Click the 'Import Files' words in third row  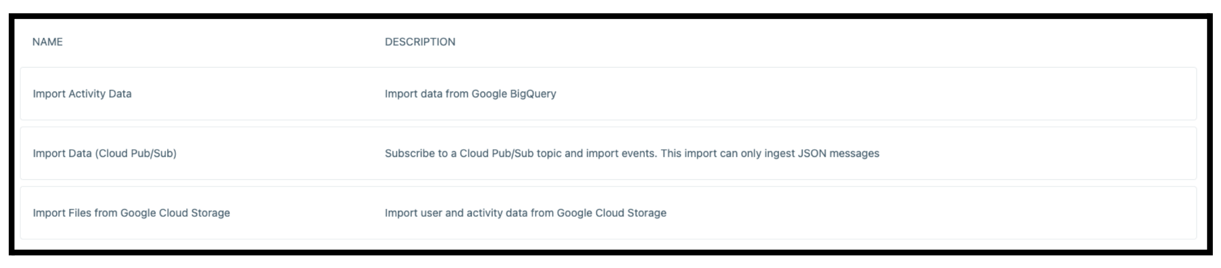pyautogui.click(x=62, y=213)
